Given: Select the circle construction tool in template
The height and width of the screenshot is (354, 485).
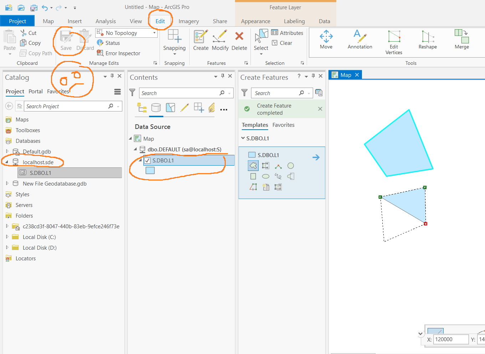Looking at the screenshot, I should [x=291, y=166].
